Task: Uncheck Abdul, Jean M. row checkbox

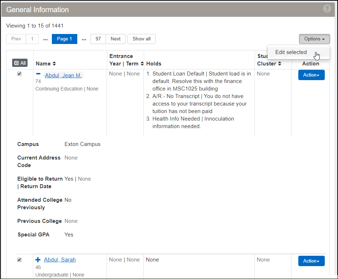Action: (19, 74)
